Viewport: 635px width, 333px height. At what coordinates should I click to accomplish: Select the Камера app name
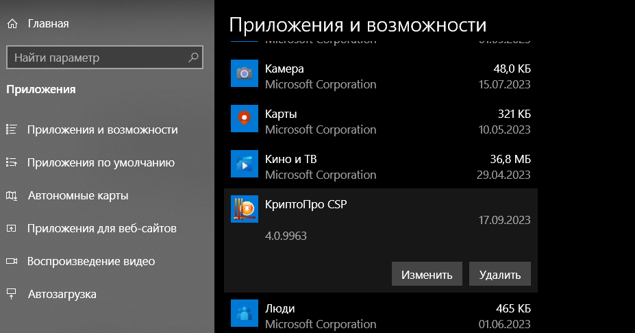284,69
